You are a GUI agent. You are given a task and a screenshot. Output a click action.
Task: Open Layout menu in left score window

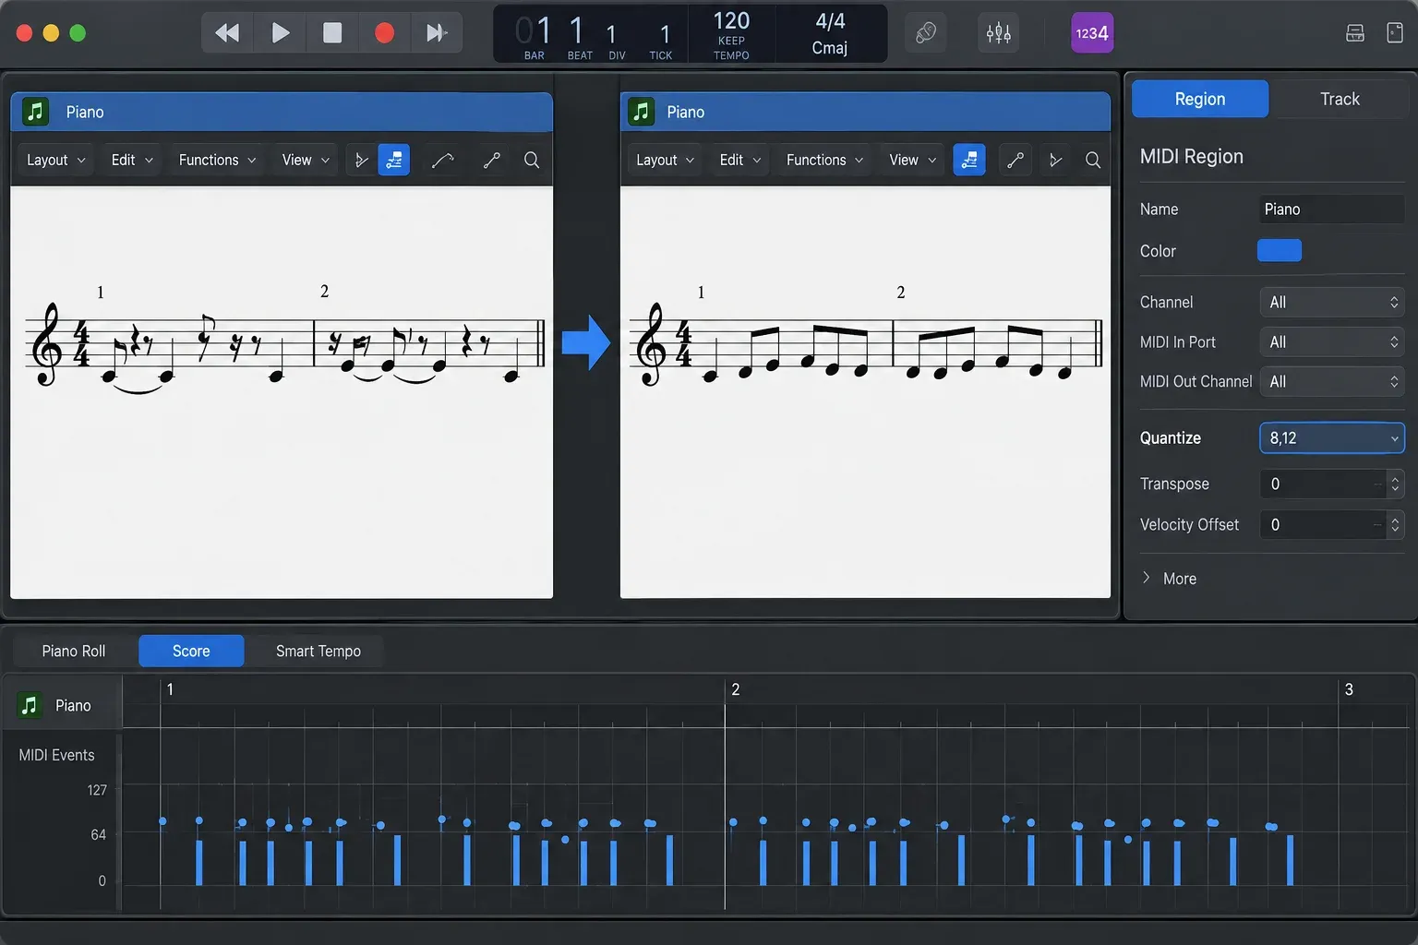(55, 160)
